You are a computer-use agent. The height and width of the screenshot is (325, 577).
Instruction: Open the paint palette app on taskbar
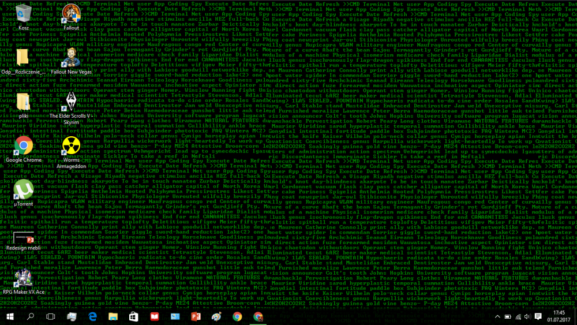[x=216, y=316]
